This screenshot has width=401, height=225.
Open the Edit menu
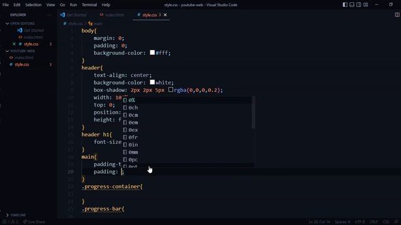[17, 4]
